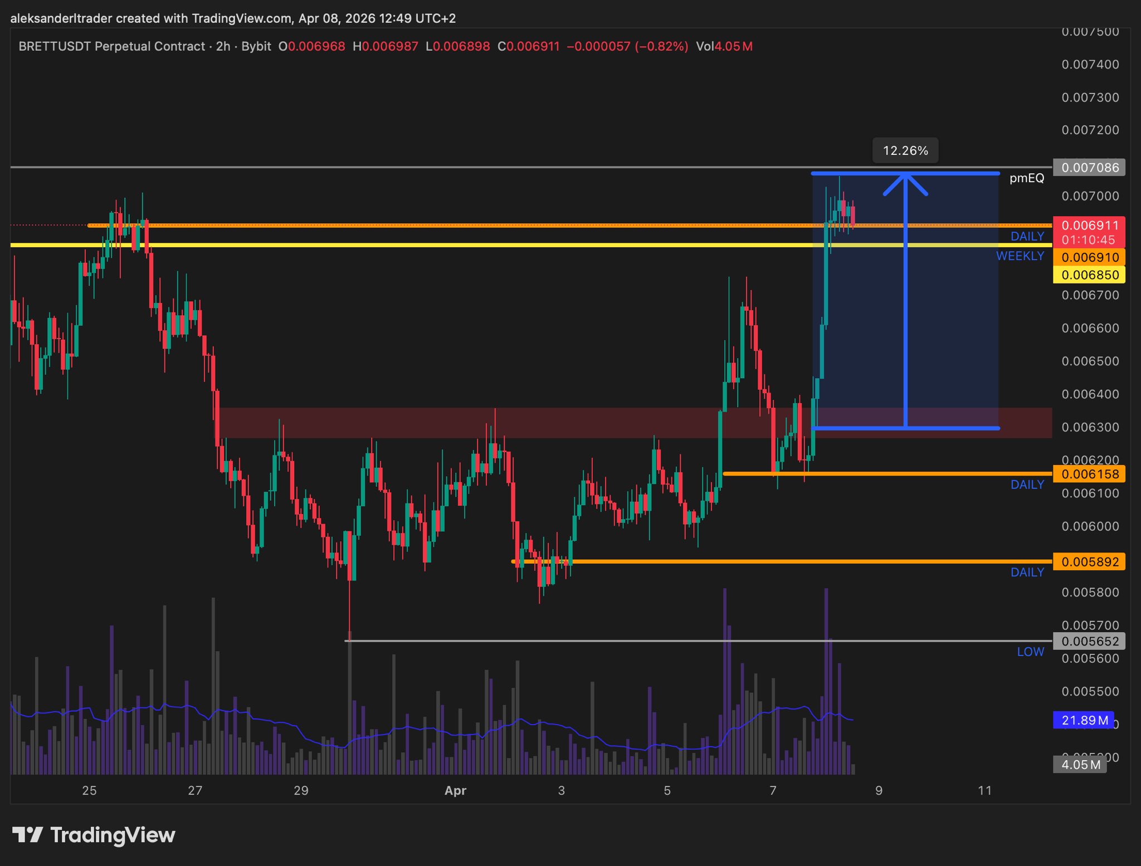The width and height of the screenshot is (1141, 866).
Task: Click the red 0.006911 current price tag
Action: [x=1089, y=226]
